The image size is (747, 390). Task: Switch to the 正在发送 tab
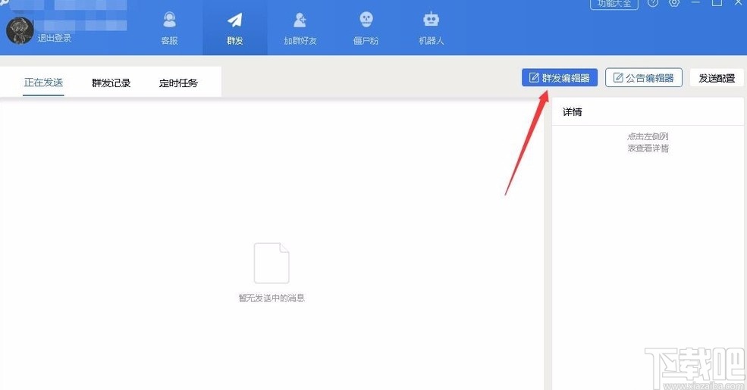click(43, 83)
